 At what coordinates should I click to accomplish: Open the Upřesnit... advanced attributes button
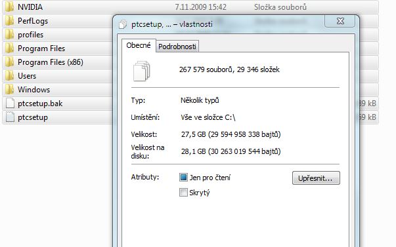click(x=316, y=178)
